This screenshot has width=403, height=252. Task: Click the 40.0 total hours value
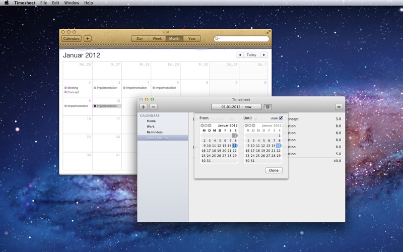point(337,161)
